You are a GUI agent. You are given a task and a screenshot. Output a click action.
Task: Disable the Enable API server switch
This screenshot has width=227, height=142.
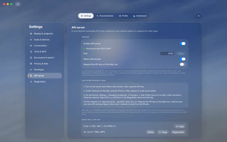click(182, 43)
